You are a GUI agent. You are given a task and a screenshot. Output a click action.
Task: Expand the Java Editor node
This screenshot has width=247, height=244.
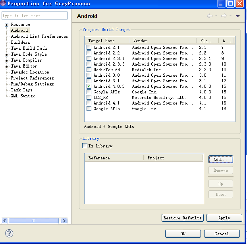pyautogui.click(x=6, y=66)
